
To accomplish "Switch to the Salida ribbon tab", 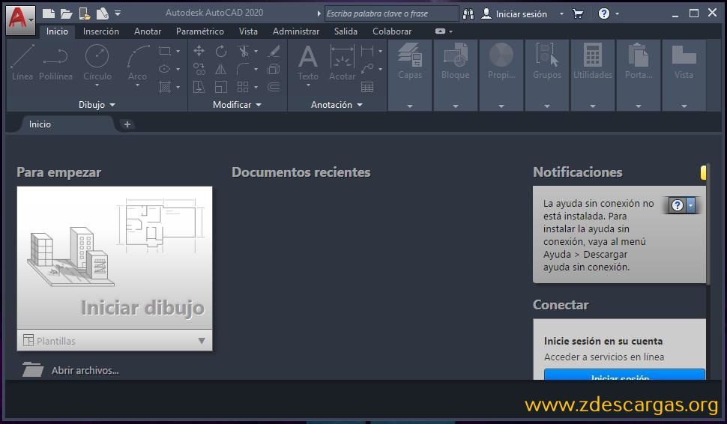I will pos(346,31).
